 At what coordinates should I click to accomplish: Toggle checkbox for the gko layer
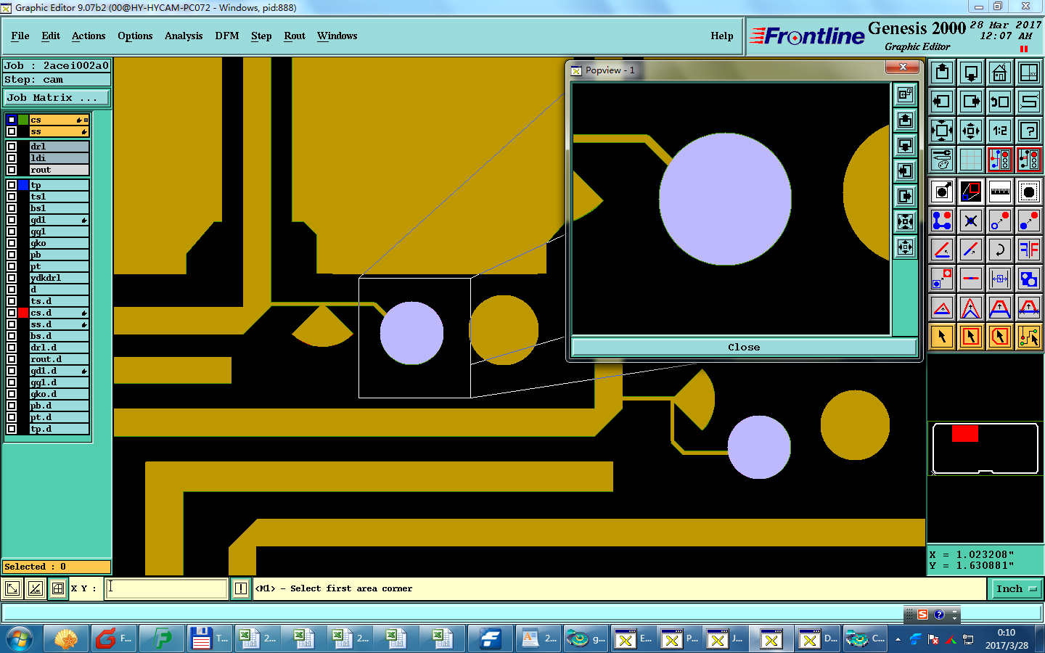tap(12, 243)
